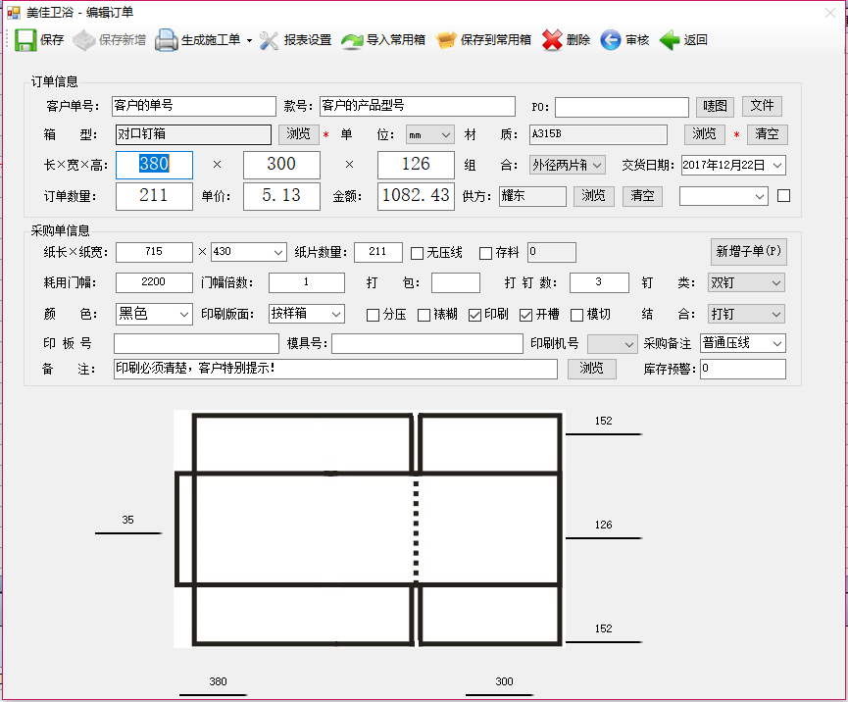Click the 门幅倍数 field
Image resolution: width=848 pixels, height=702 pixels.
pos(307,282)
